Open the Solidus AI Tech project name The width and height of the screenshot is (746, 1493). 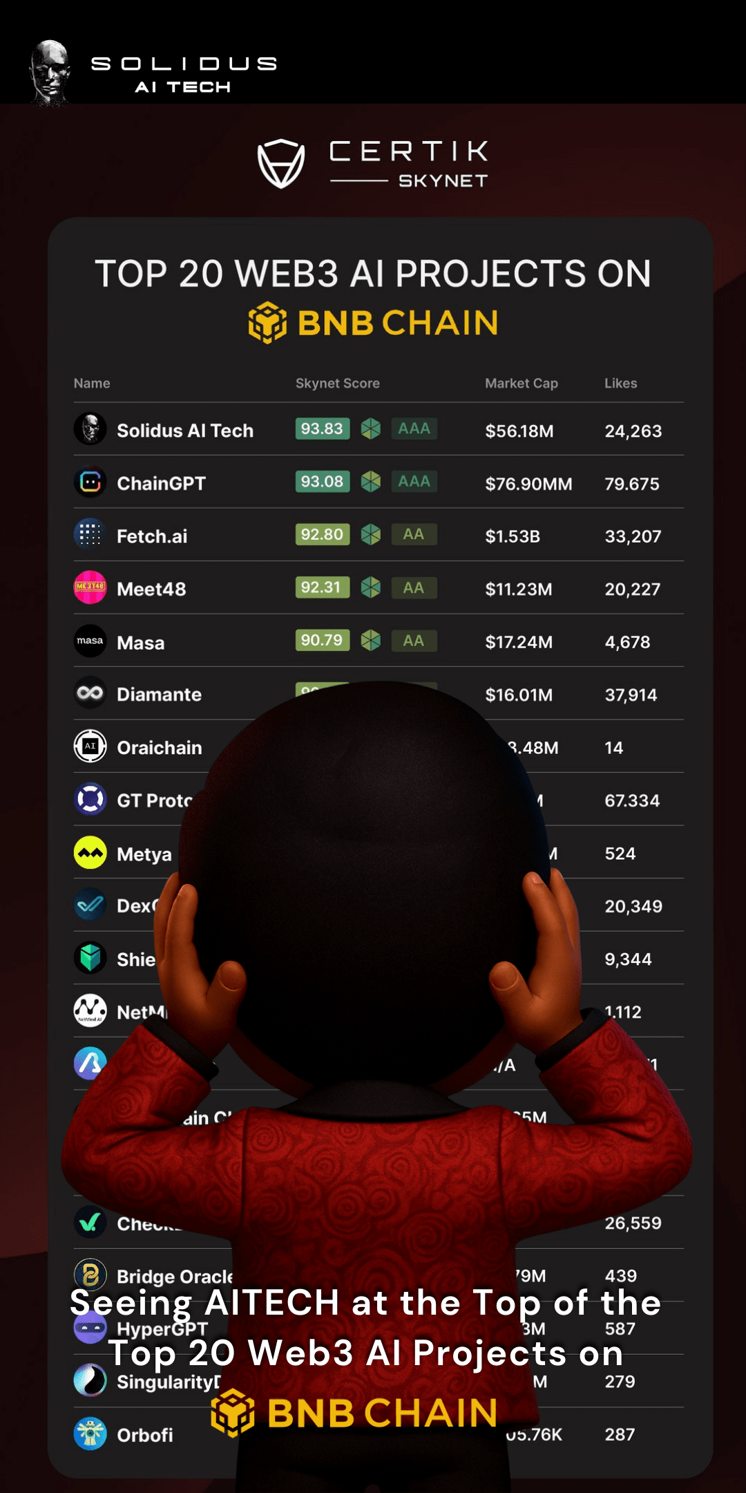pos(185,431)
